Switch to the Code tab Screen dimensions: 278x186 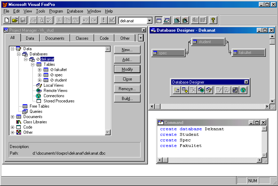104,38
